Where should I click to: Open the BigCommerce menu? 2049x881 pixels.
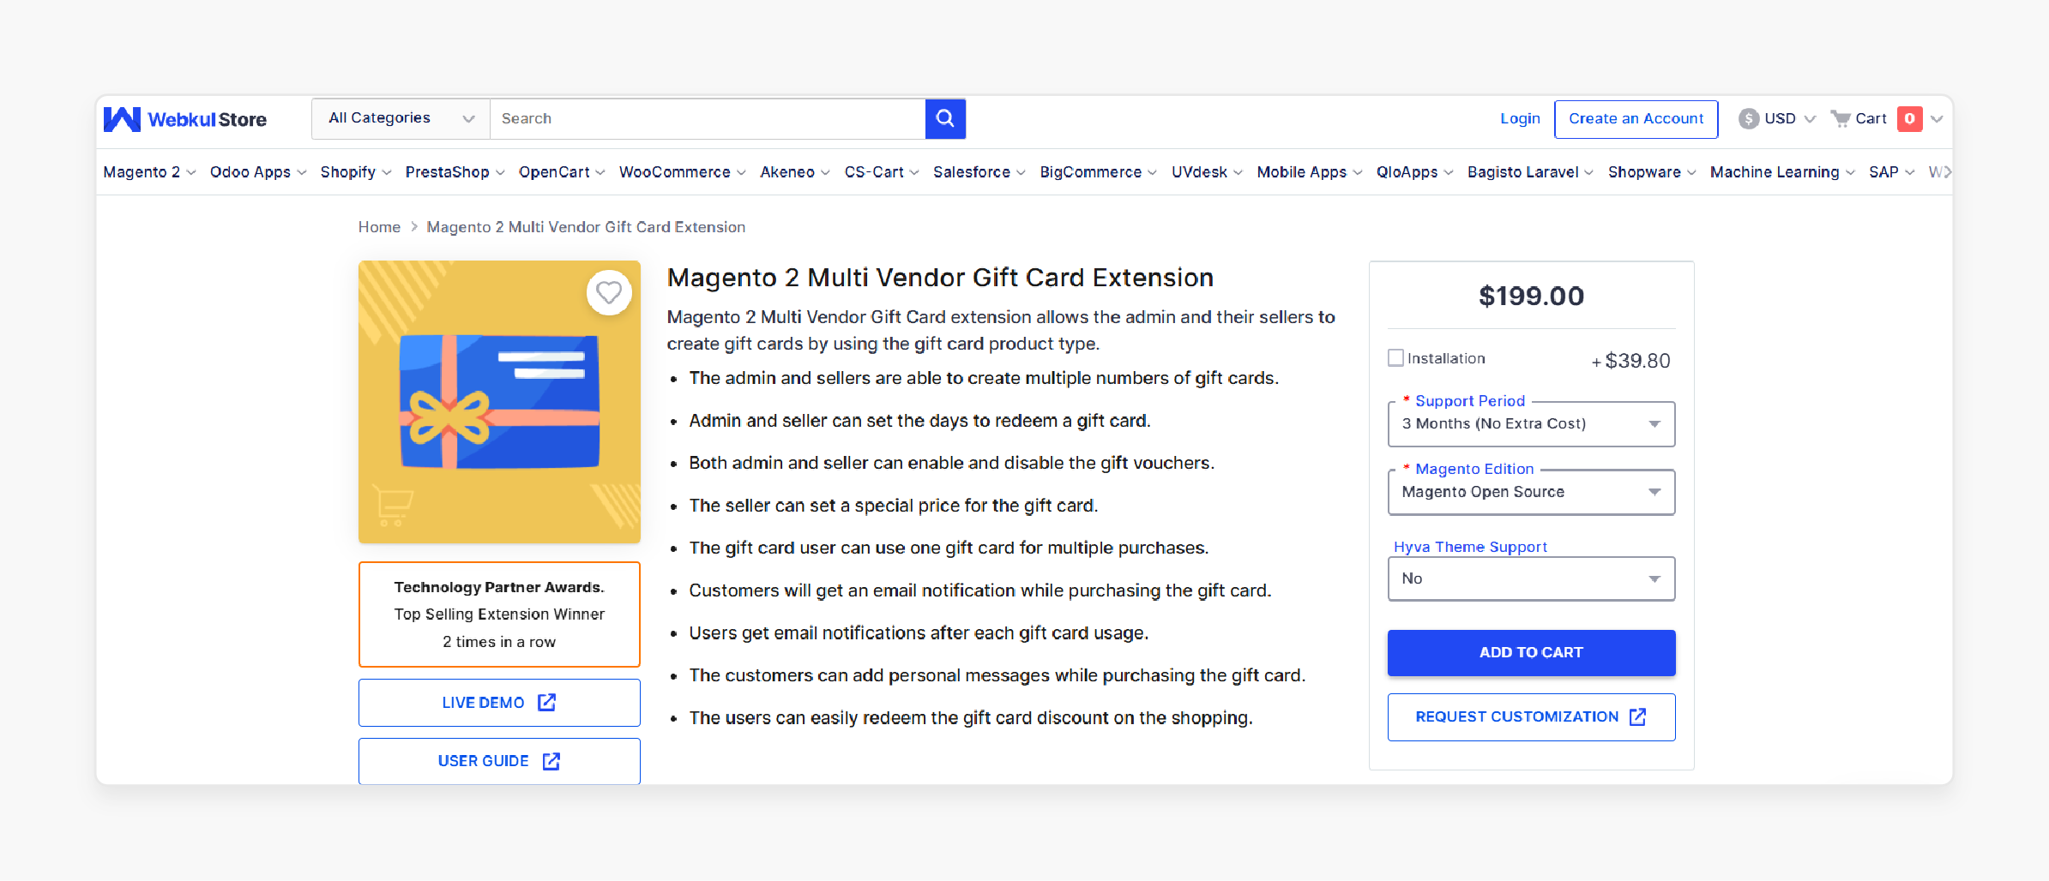[x=1099, y=172]
